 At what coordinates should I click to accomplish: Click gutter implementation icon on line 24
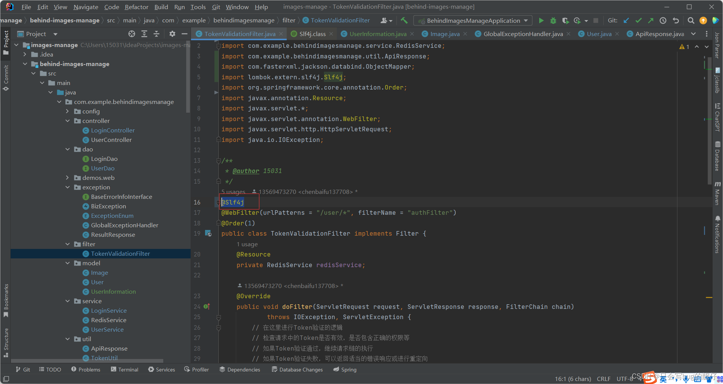[207, 306]
